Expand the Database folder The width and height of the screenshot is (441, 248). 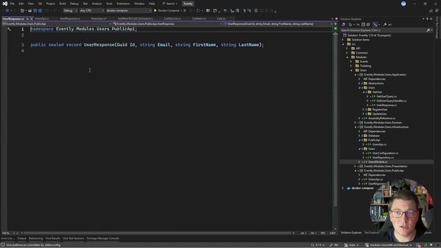pos(360,136)
